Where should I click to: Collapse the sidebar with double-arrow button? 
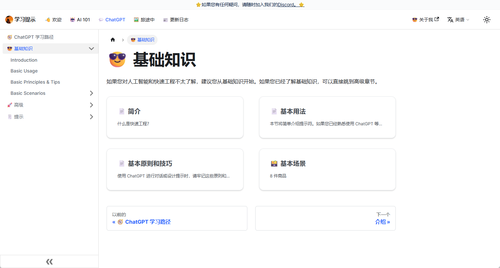pyautogui.click(x=49, y=261)
